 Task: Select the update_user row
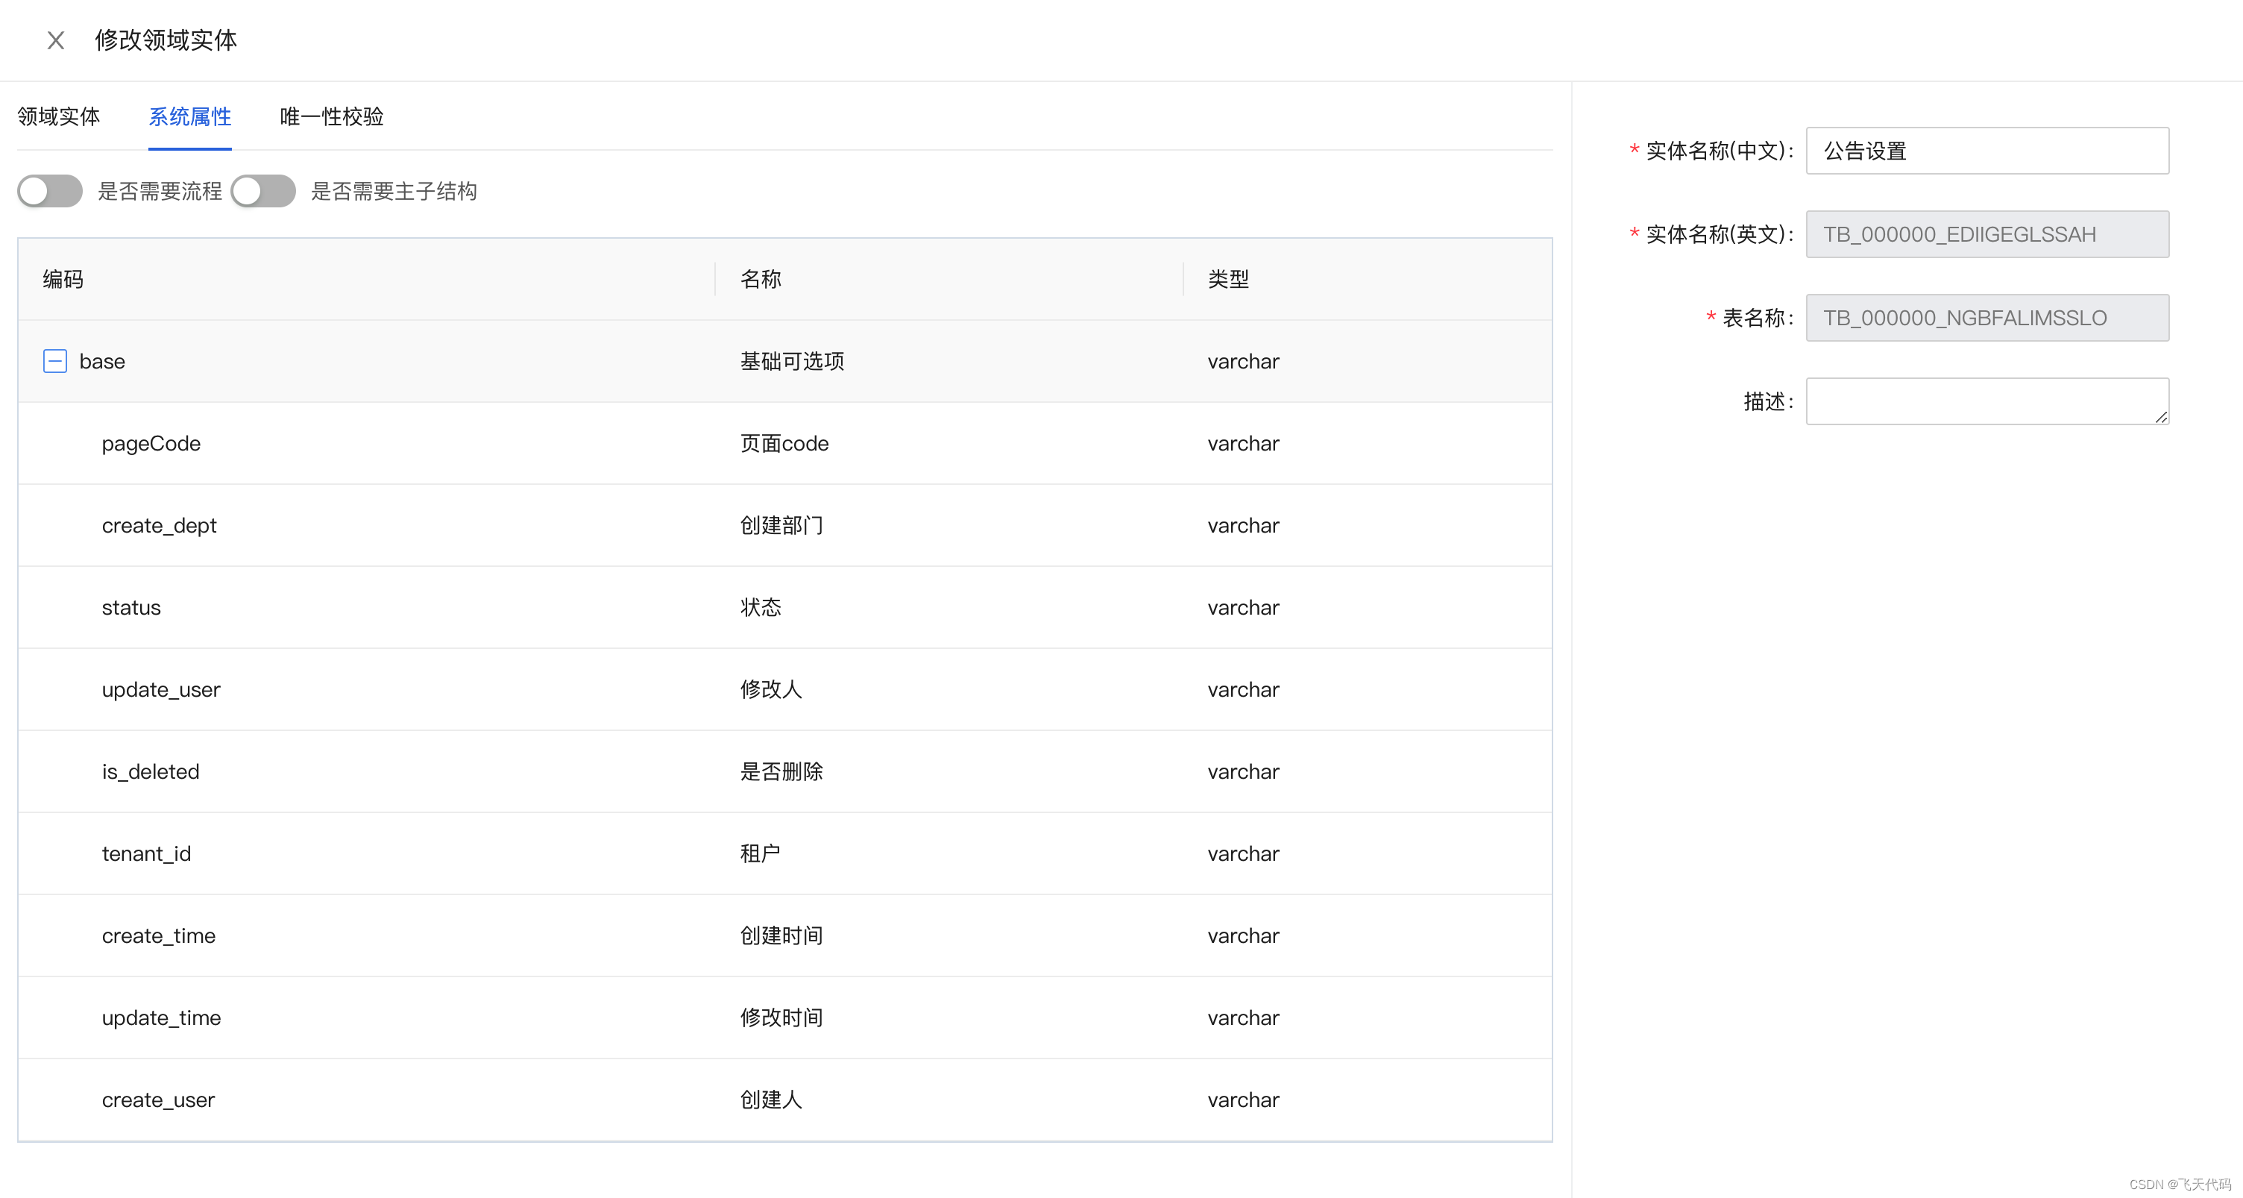coord(348,689)
